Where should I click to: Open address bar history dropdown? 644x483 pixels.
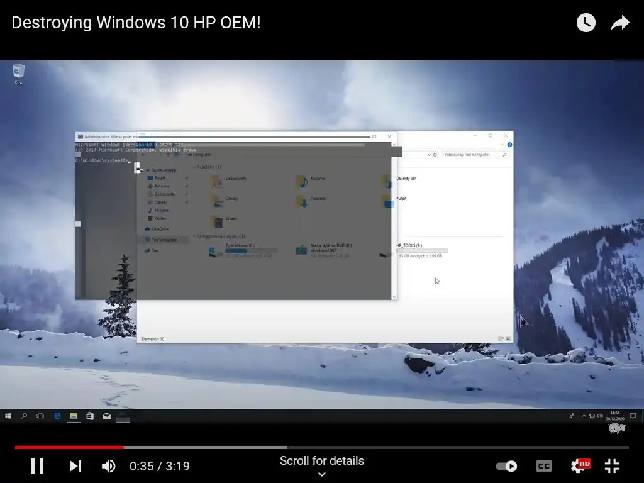429,155
